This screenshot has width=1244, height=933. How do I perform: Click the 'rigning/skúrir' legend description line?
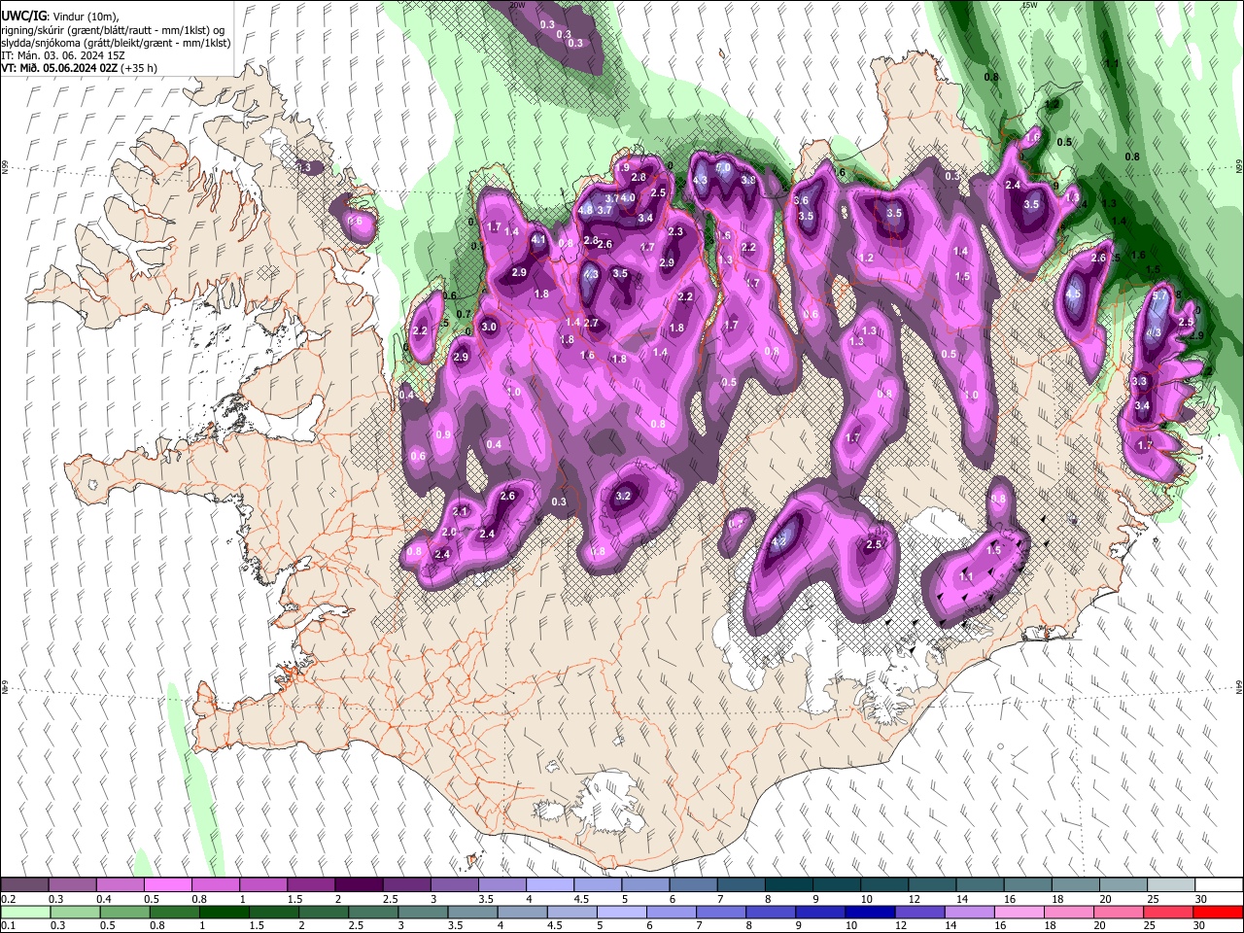[x=113, y=30]
